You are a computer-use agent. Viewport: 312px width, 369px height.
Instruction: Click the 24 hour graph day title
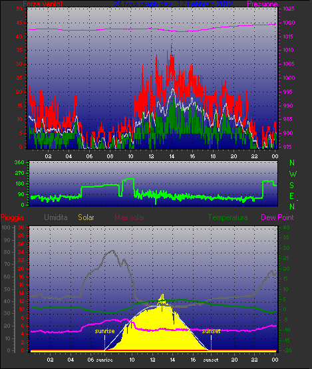(174, 3)
